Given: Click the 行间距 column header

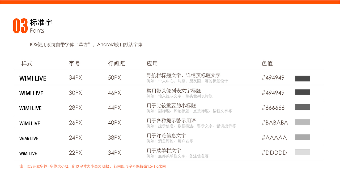Looking at the screenshot, I should pos(116,63).
